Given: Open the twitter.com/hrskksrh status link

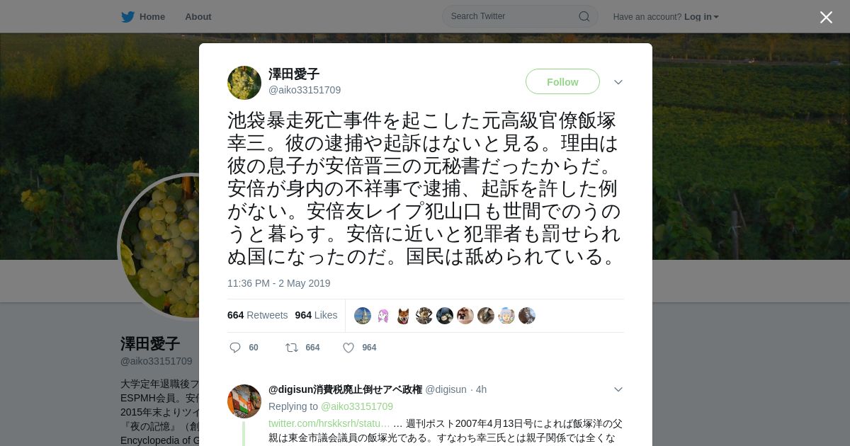Looking at the screenshot, I should point(329,423).
